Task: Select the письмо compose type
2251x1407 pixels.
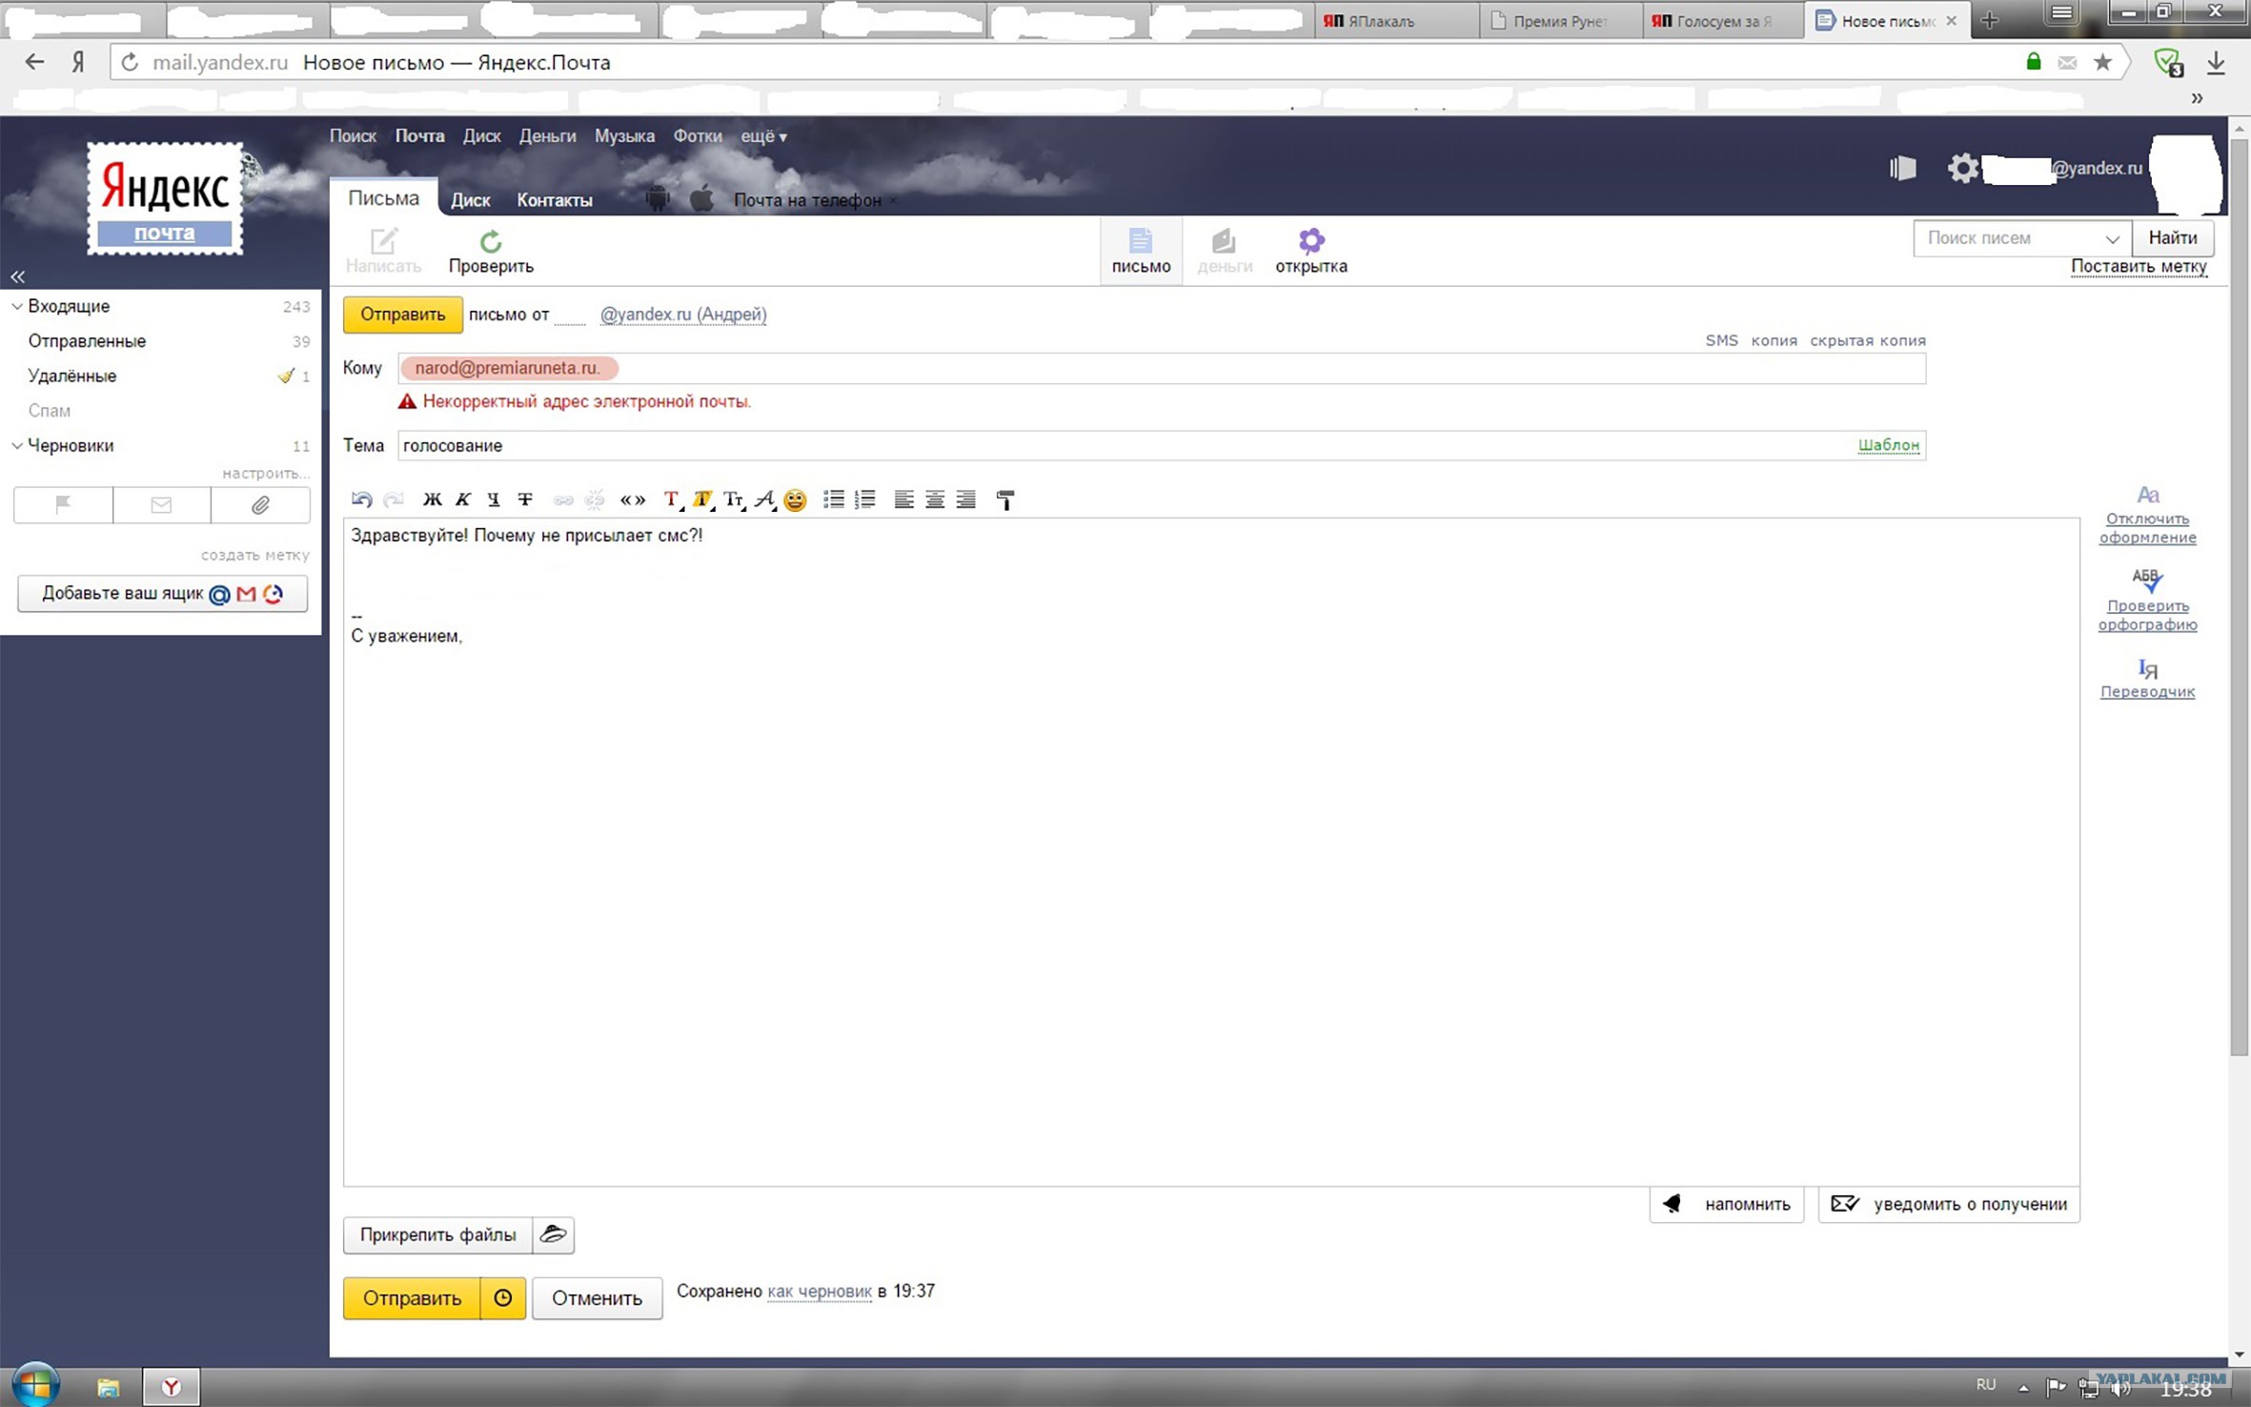Action: (x=1141, y=252)
